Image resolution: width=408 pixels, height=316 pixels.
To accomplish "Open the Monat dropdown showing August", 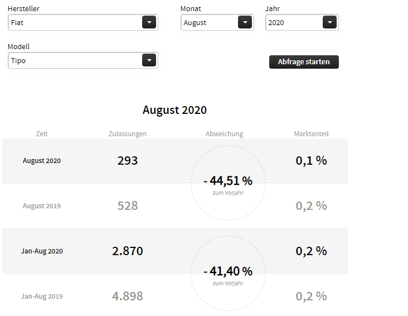I will point(210,23).
